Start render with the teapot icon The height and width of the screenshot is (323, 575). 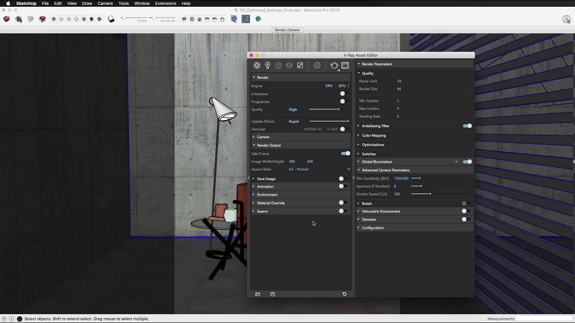(x=334, y=65)
